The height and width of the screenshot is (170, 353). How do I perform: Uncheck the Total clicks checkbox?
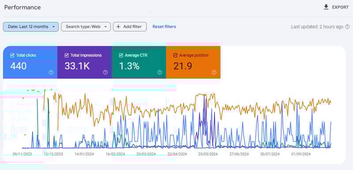12,55
